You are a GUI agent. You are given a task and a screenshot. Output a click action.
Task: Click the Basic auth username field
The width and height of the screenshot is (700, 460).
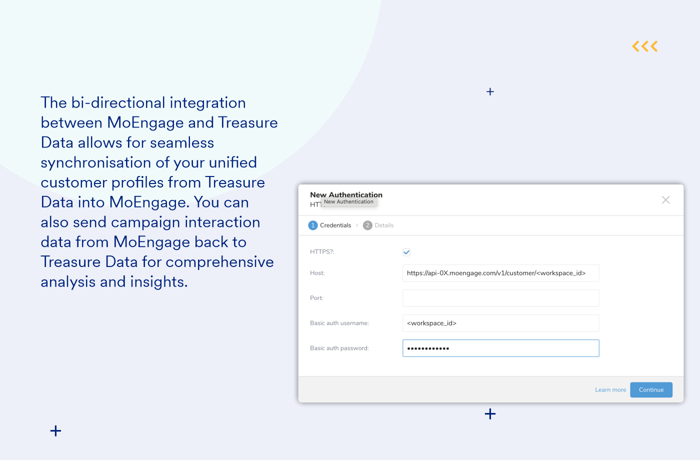pyautogui.click(x=500, y=323)
